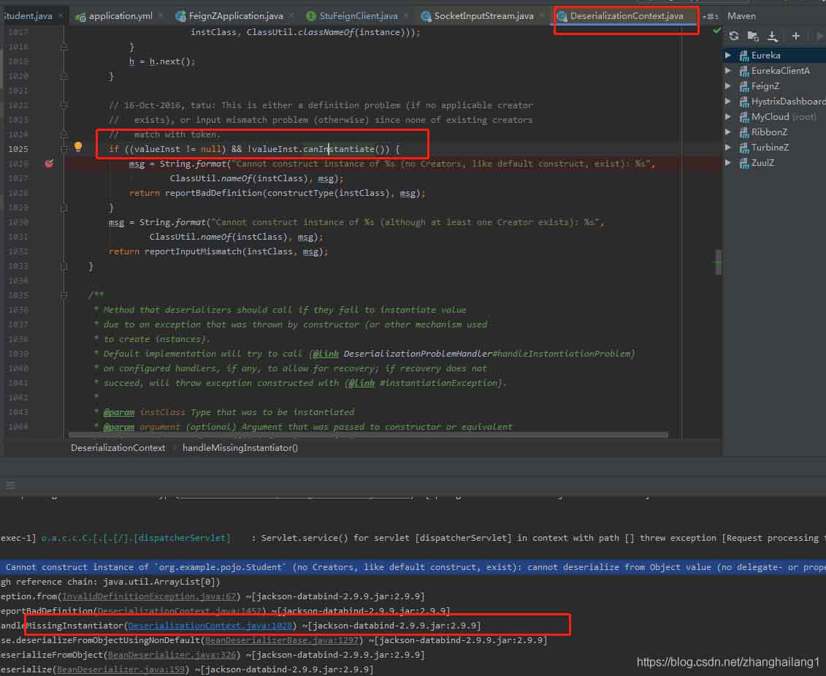The image size is (826, 676).
Task: Expand the MyCloud root Maven project
Action: (x=728, y=117)
